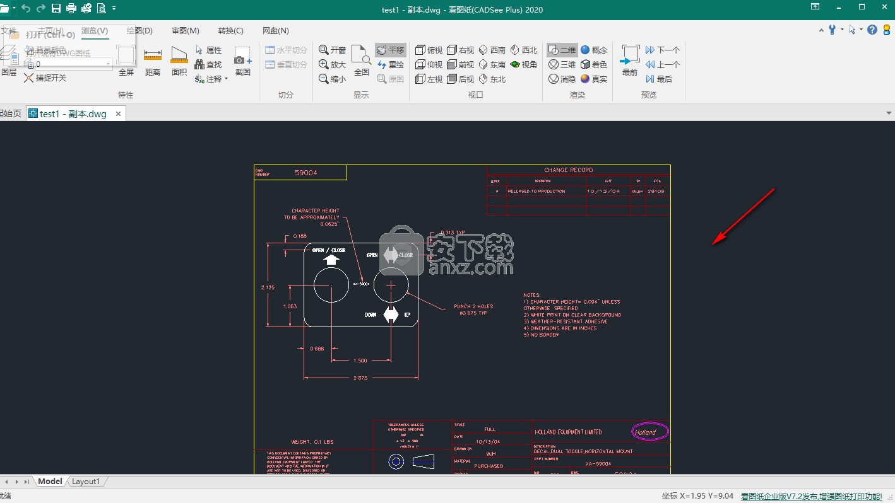895x503 pixels.
Task: Switch to 仰视 bottom view
Action: pyautogui.click(x=429, y=64)
